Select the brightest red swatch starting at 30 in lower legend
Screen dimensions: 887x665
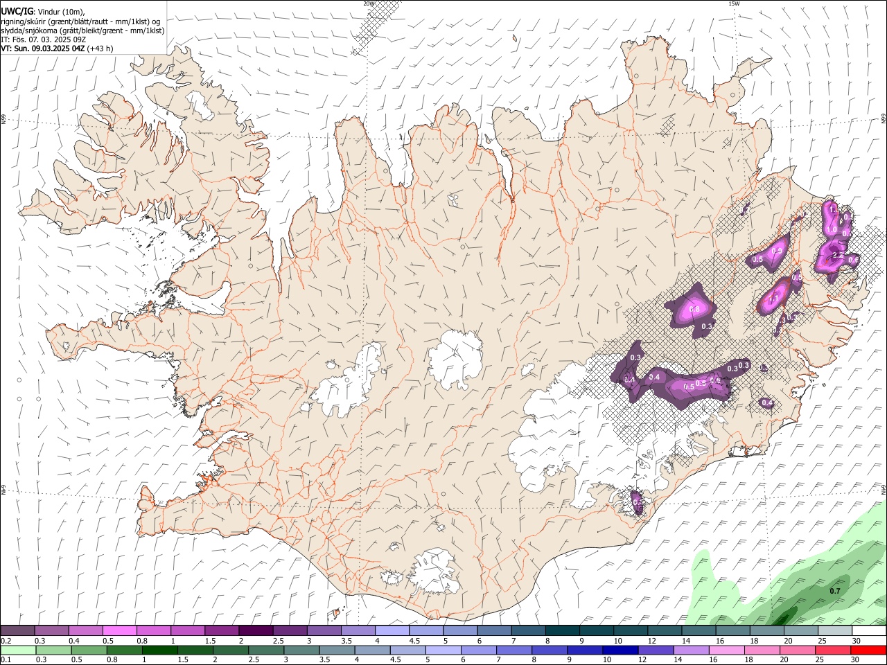coord(868,650)
